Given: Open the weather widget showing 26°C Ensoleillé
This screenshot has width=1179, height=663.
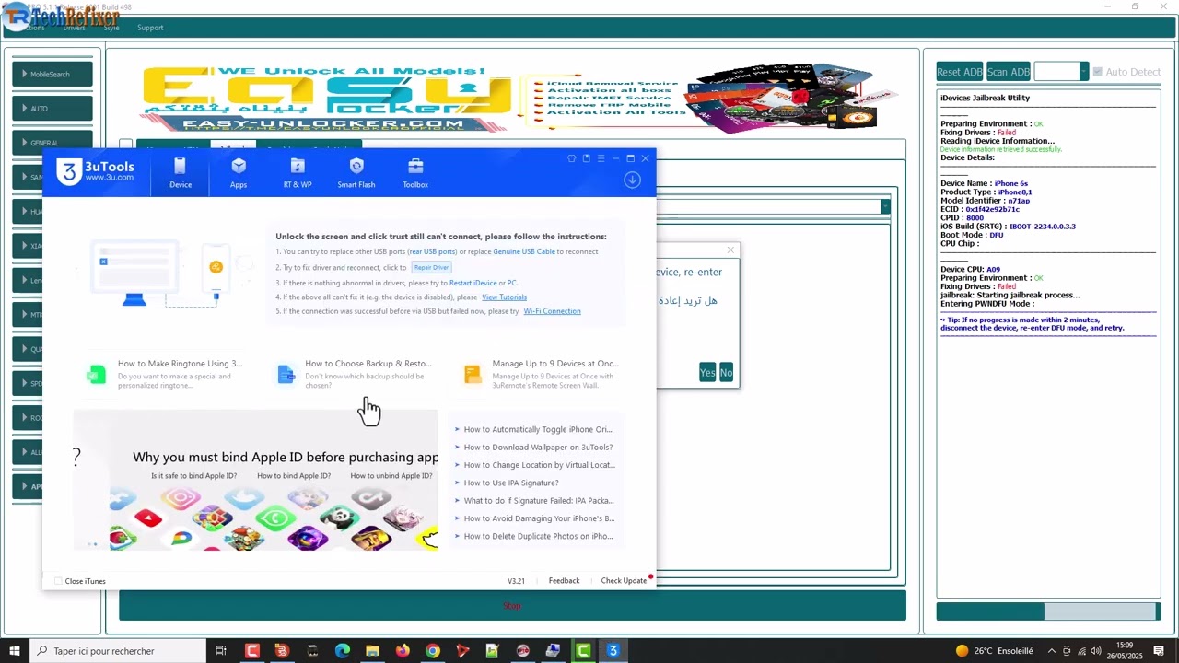Looking at the screenshot, I should coord(994,651).
